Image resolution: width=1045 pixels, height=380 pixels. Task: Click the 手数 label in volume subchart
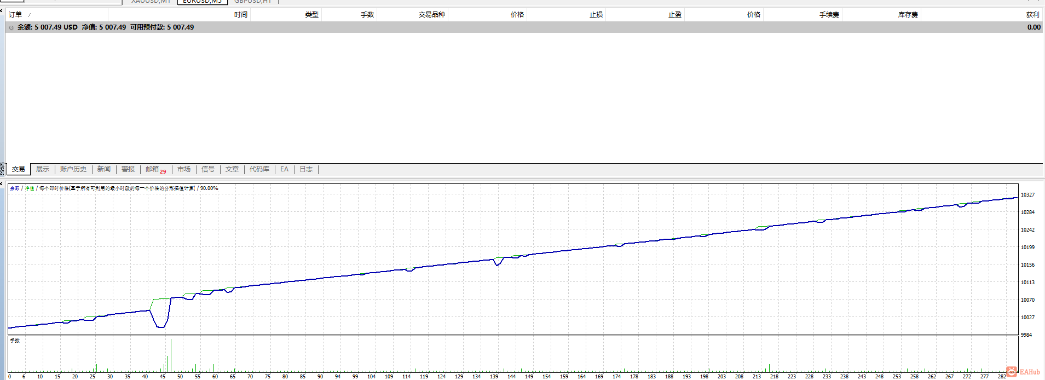tap(15, 341)
